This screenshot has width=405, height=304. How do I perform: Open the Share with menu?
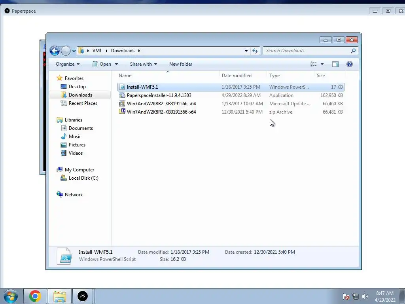(143, 64)
